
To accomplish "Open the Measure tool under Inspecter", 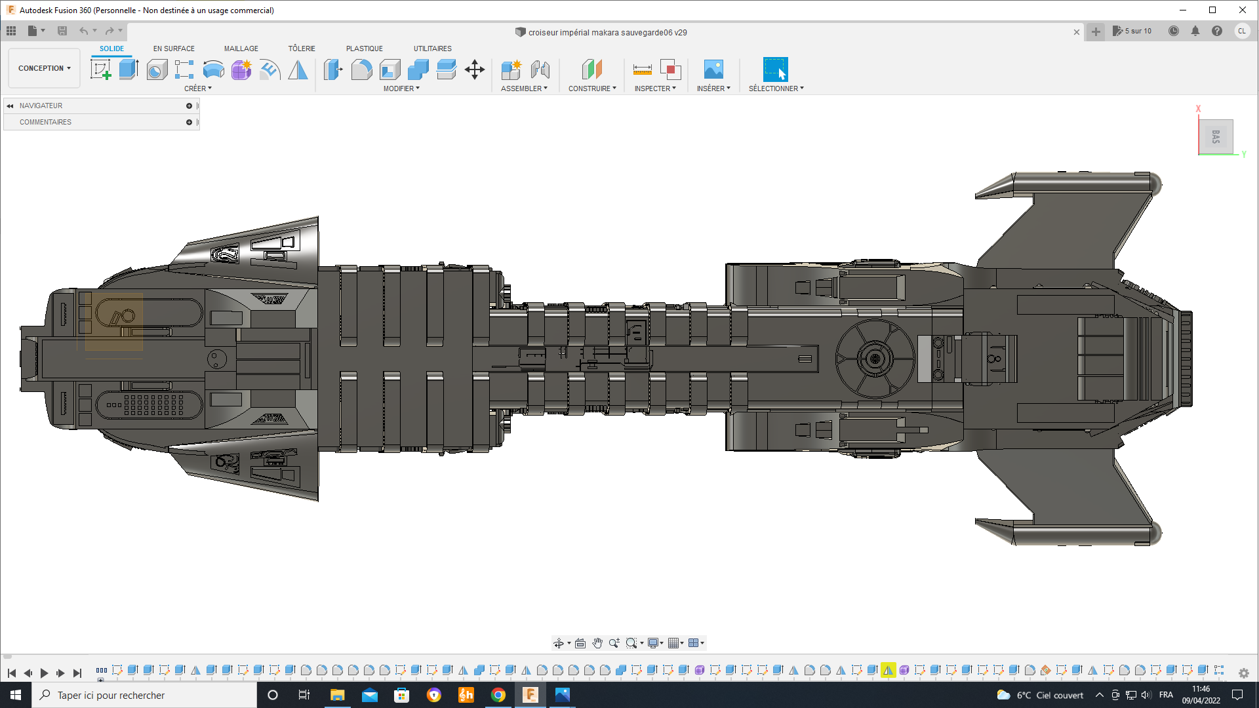I will tap(642, 69).
